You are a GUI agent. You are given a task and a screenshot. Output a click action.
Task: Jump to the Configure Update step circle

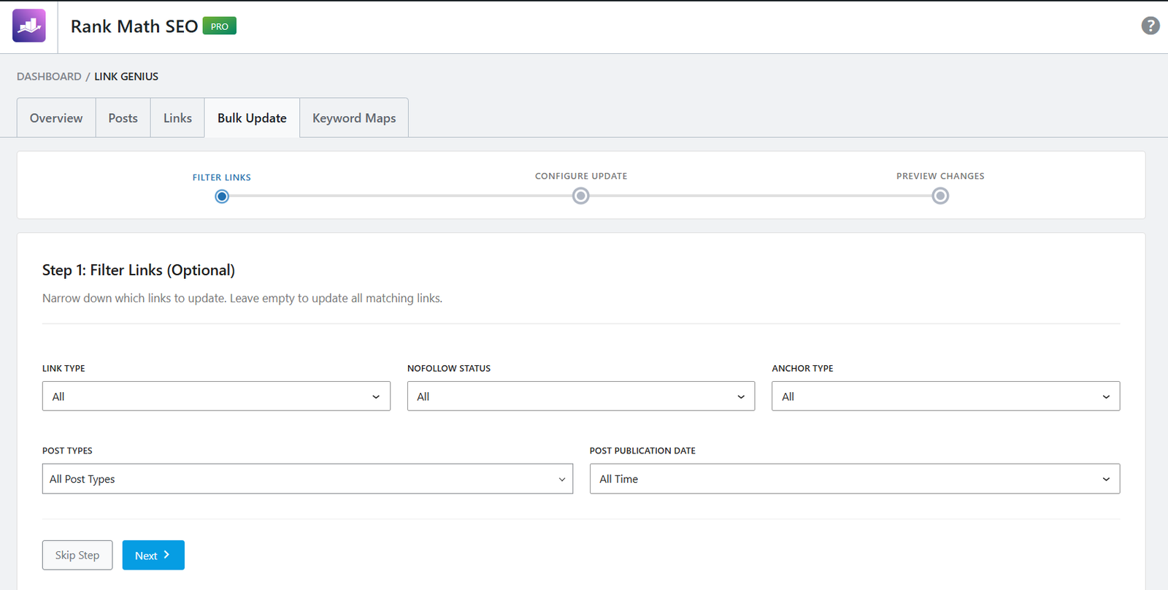580,196
